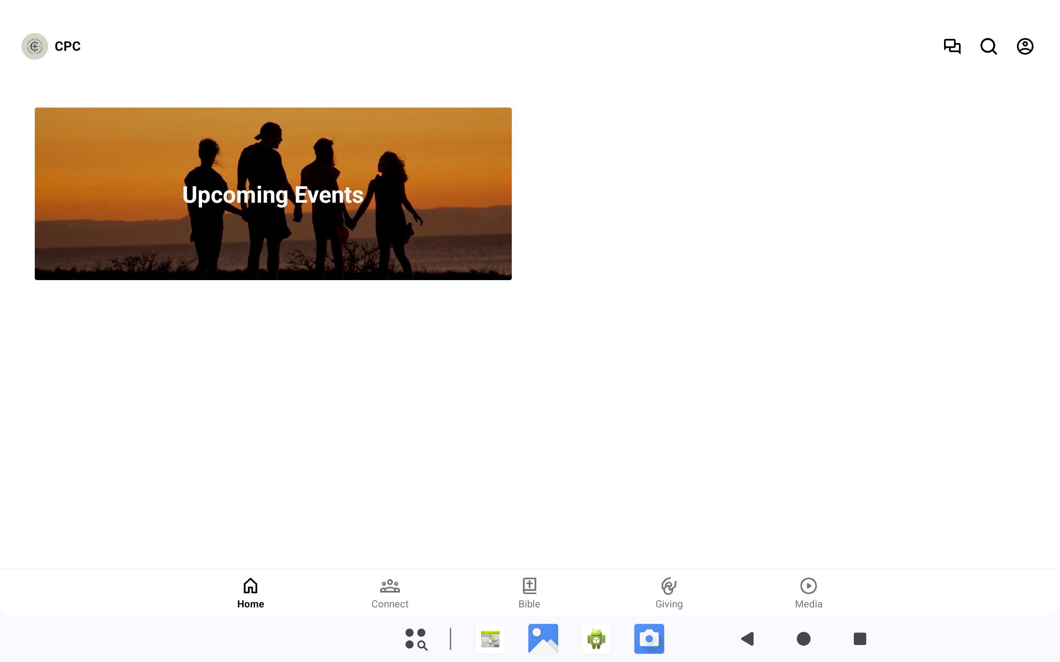This screenshot has height=662, width=1060.
Task: Go to the Giving tab
Action: pos(669,593)
